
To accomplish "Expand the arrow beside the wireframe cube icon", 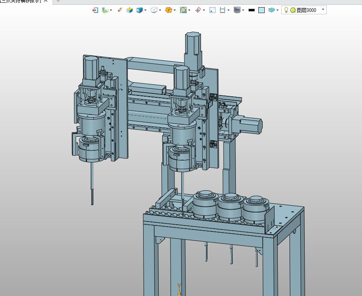I will coord(160,10).
